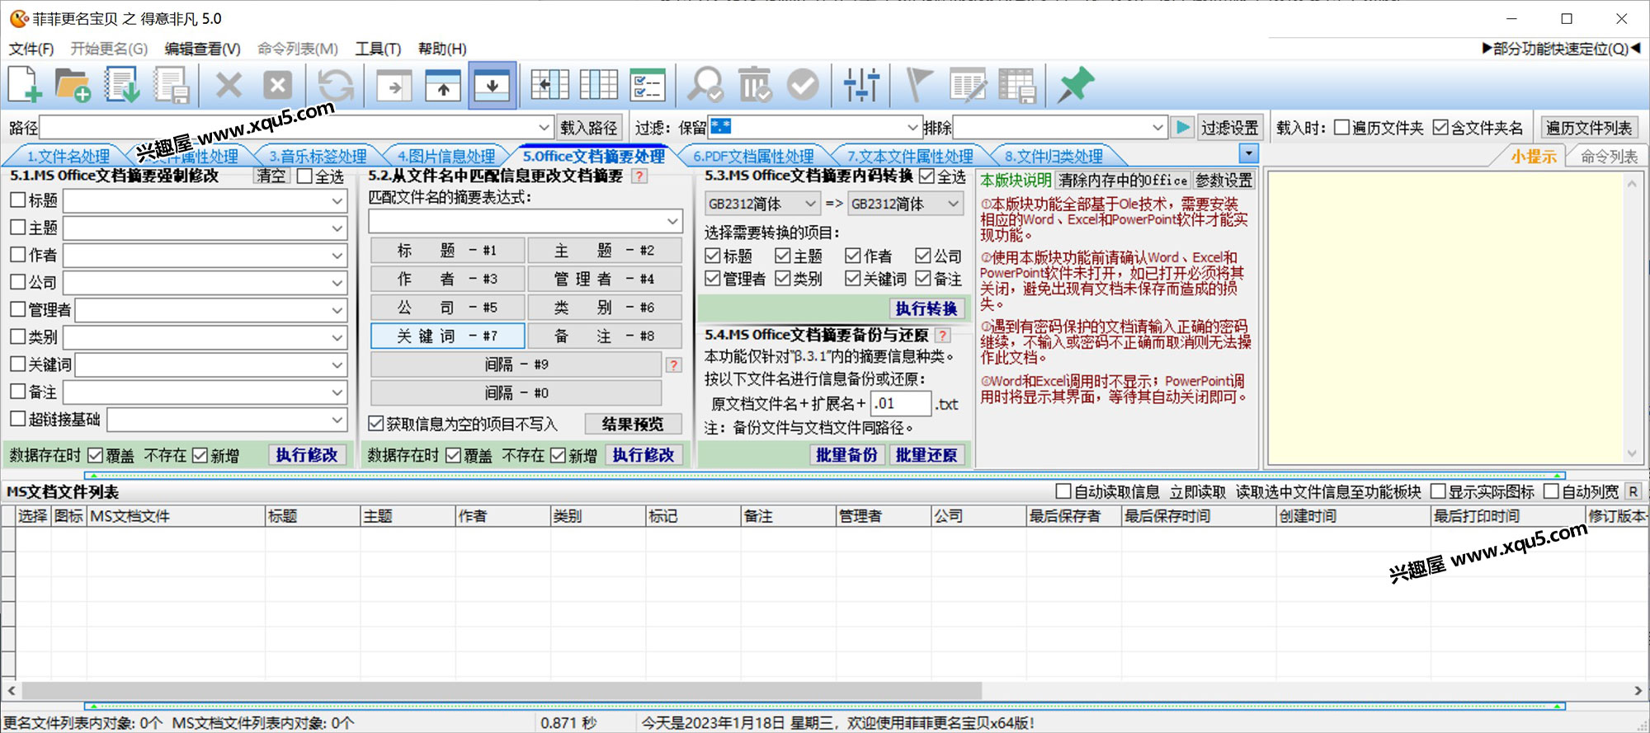Click the highlighted panel down-arrow icon

(493, 85)
